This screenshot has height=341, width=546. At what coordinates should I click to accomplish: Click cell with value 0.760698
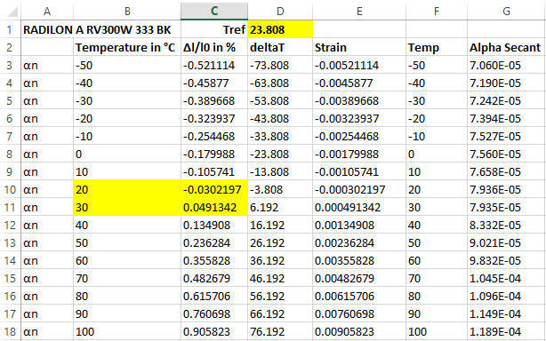point(214,313)
